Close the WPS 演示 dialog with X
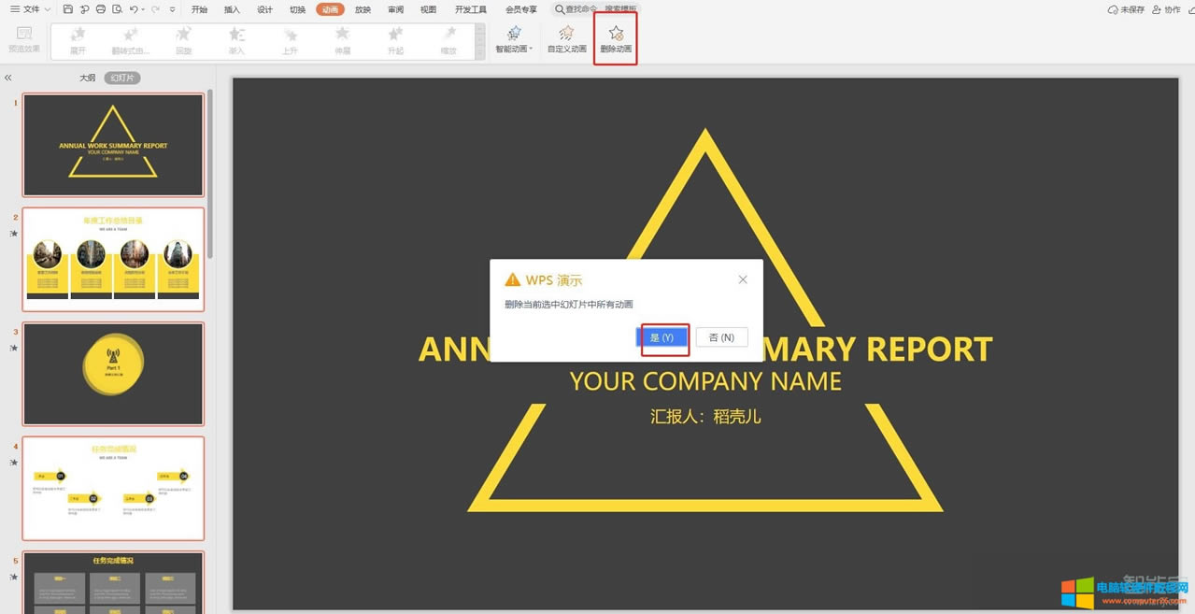Screen dimensions: 1195x614 click(x=743, y=279)
